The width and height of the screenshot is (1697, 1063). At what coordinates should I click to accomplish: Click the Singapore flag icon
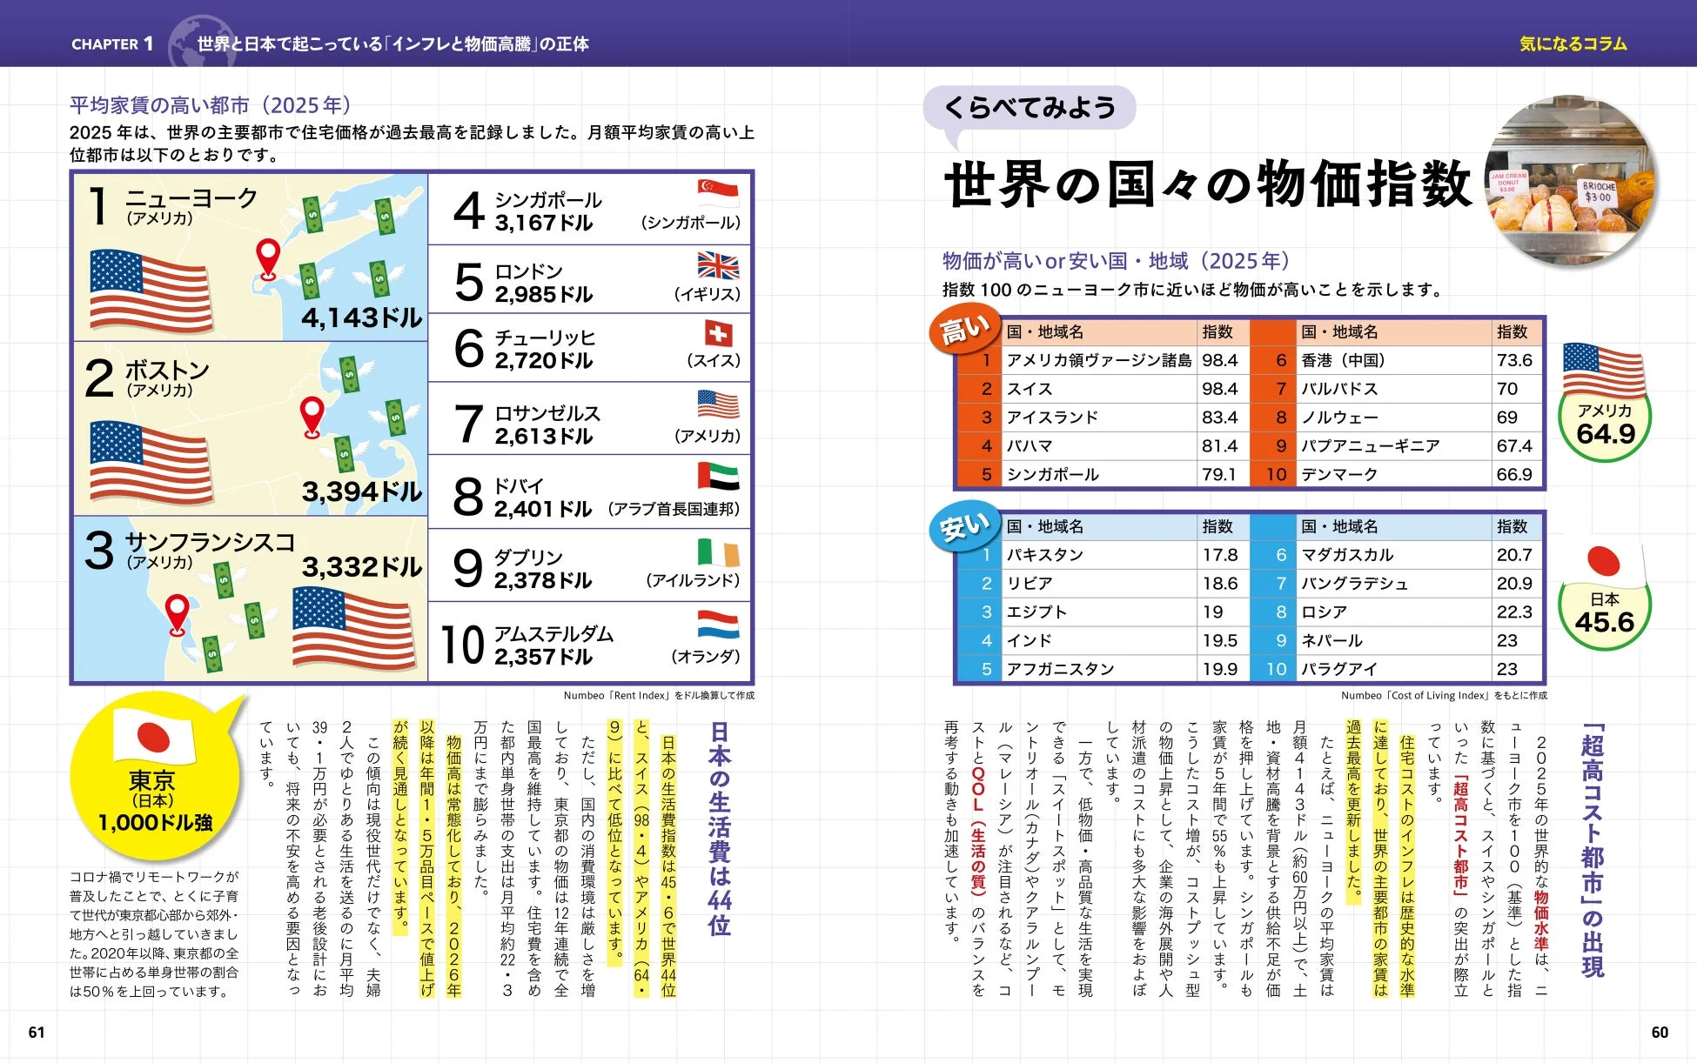718,192
